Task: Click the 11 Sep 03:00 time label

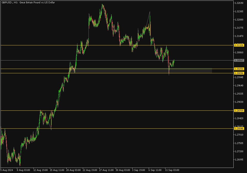Action: pos(172,170)
